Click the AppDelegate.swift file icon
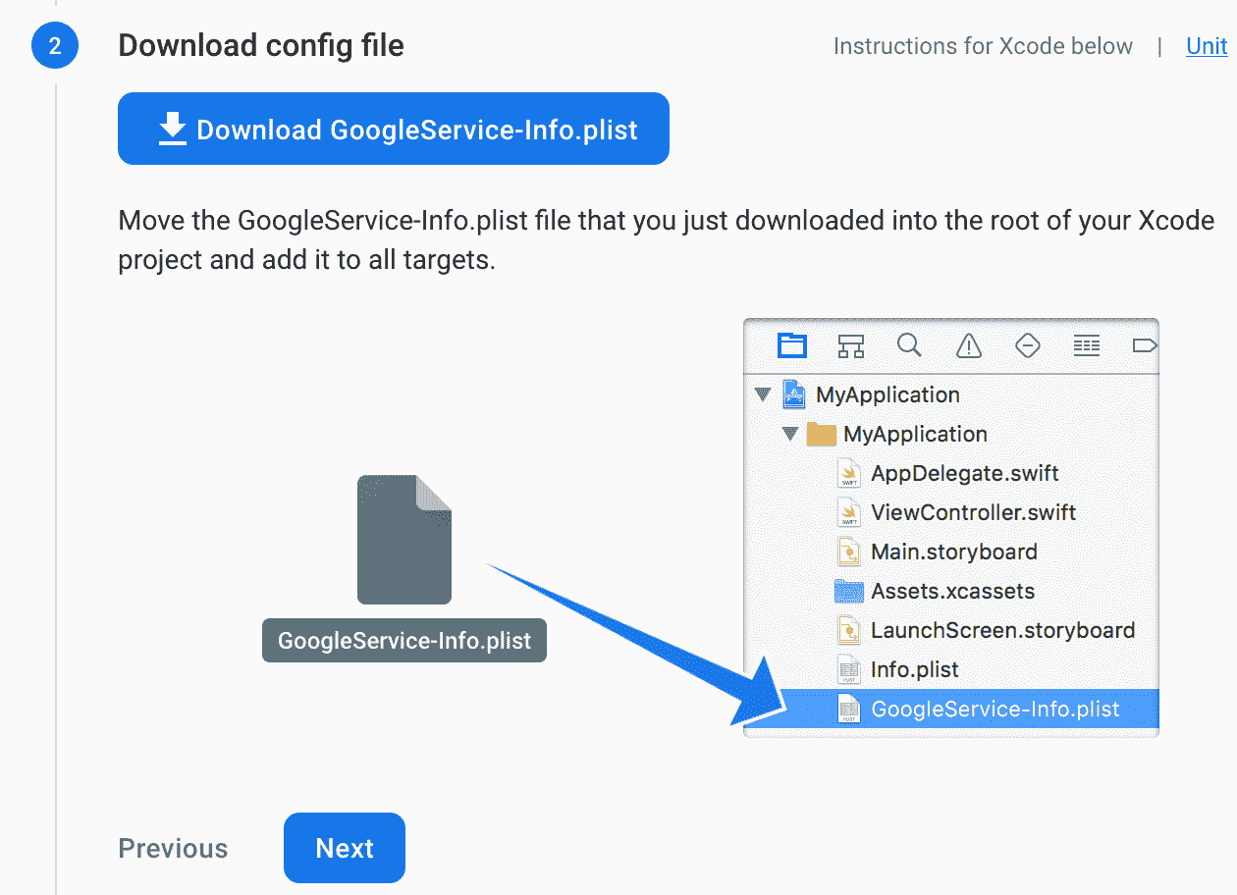Screen dimensions: 1237x895 848,473
